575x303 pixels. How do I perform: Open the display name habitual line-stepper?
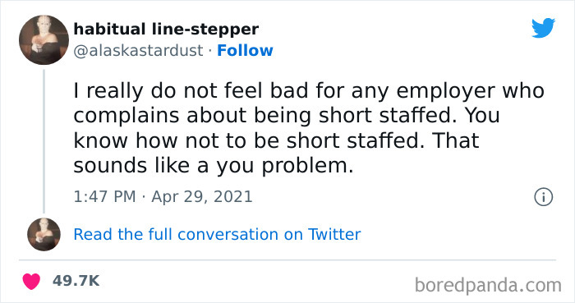[x=166, y=30]
